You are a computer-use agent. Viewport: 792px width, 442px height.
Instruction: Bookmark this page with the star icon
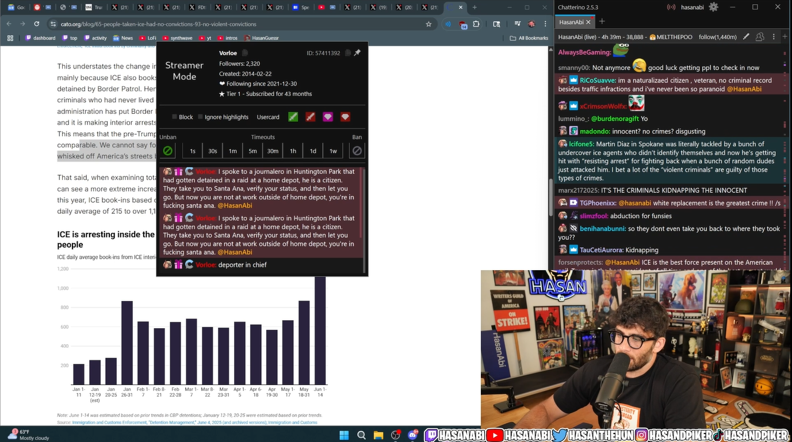coord(428,24)
